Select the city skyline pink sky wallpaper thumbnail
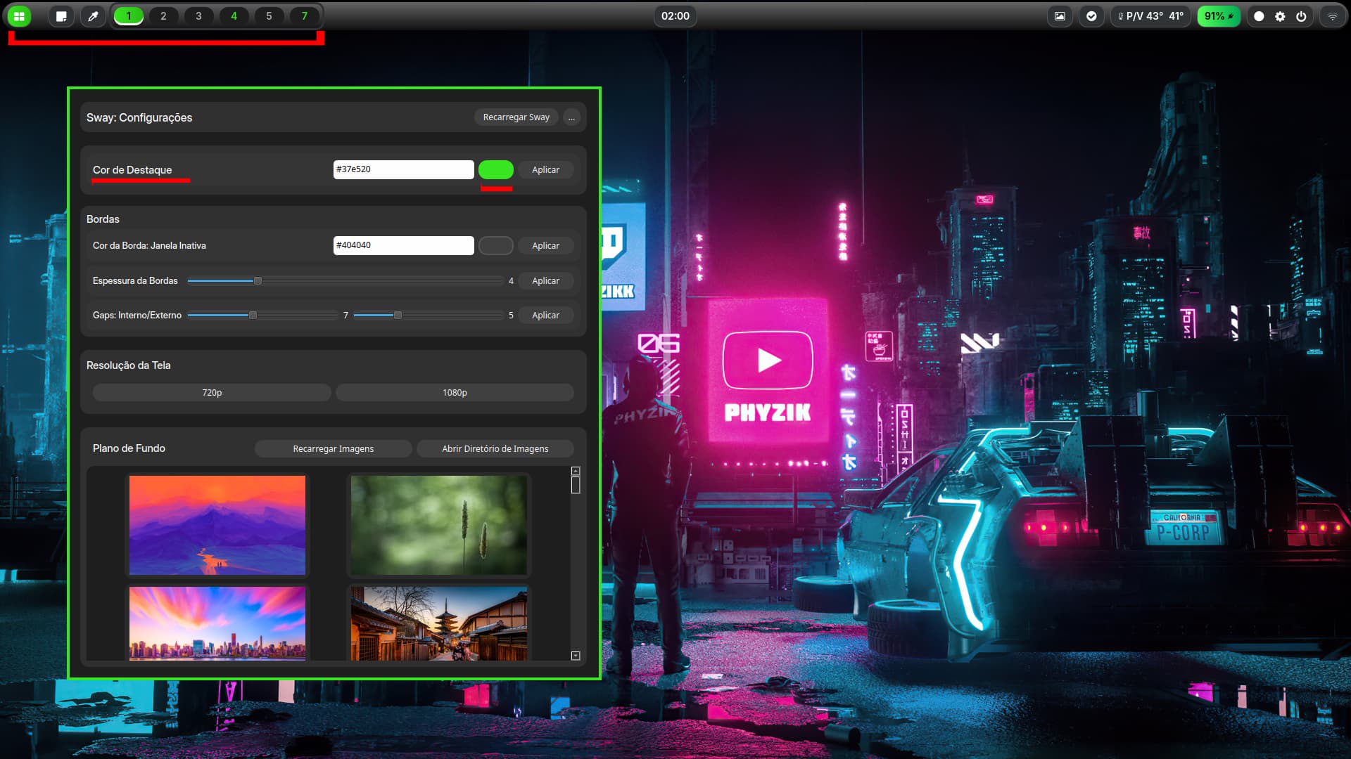This screenshot has width=1351, height=759. point(217,623)
